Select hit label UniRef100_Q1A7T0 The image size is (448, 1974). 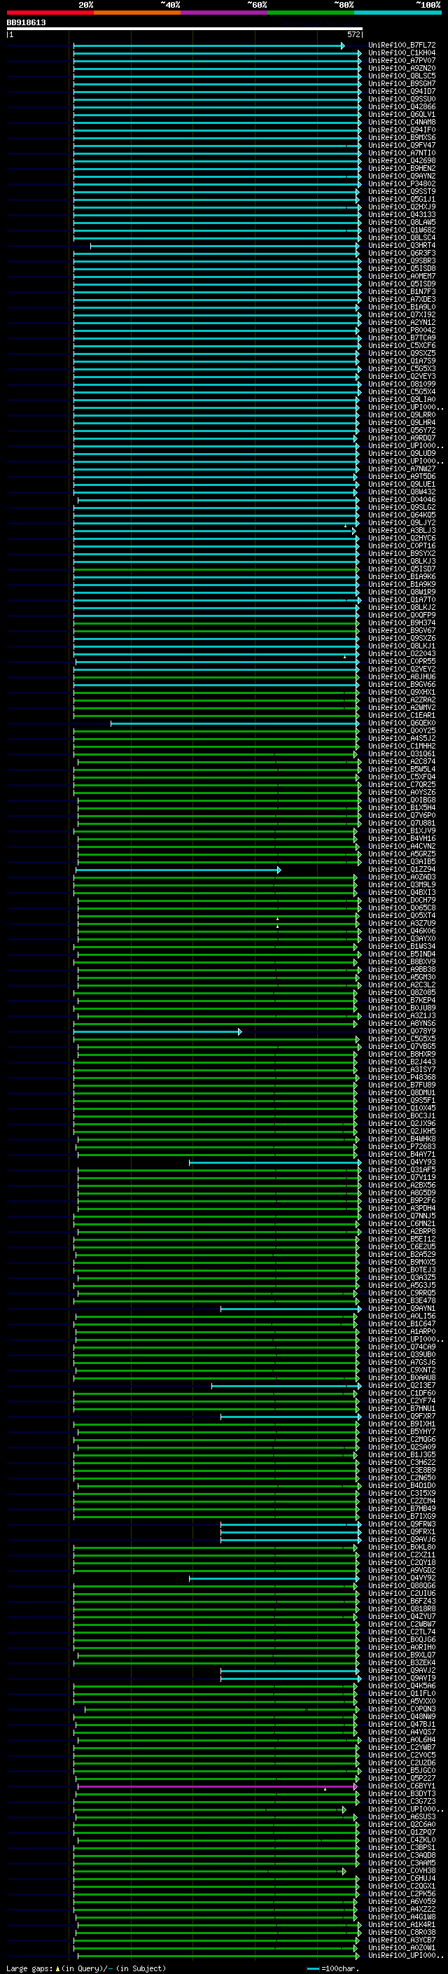(x=402, y=600)
